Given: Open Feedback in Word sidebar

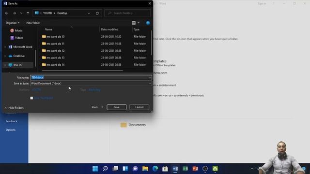Looking at the screenshot, I should click(x=12, y=121).
